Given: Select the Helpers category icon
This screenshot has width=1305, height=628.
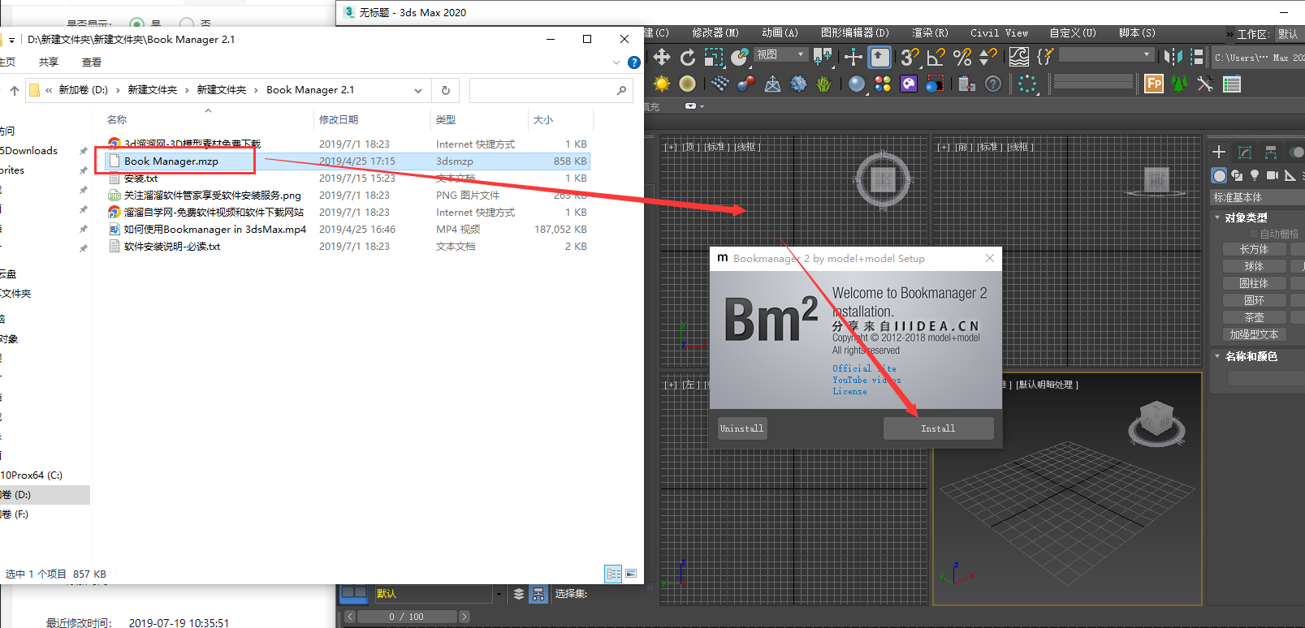Looking at the screenshot, I should tap(1290, 175).
